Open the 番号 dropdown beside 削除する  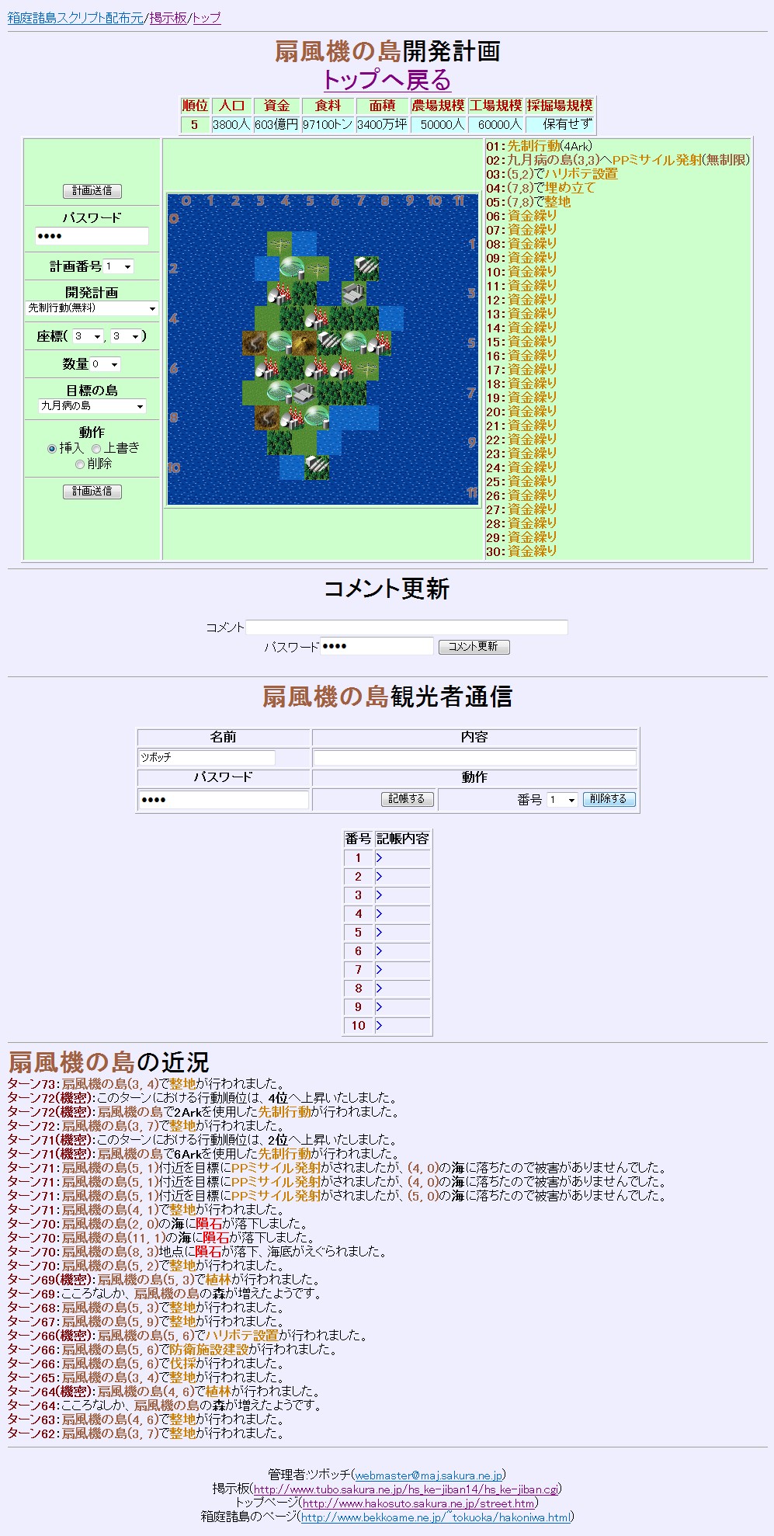pos(562,800)
